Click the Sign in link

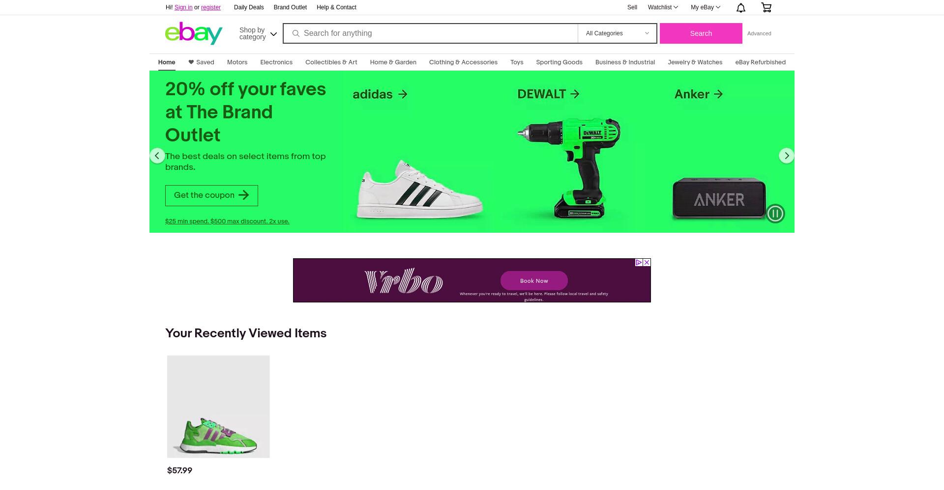pyautogui.click(x=183, y=7)
